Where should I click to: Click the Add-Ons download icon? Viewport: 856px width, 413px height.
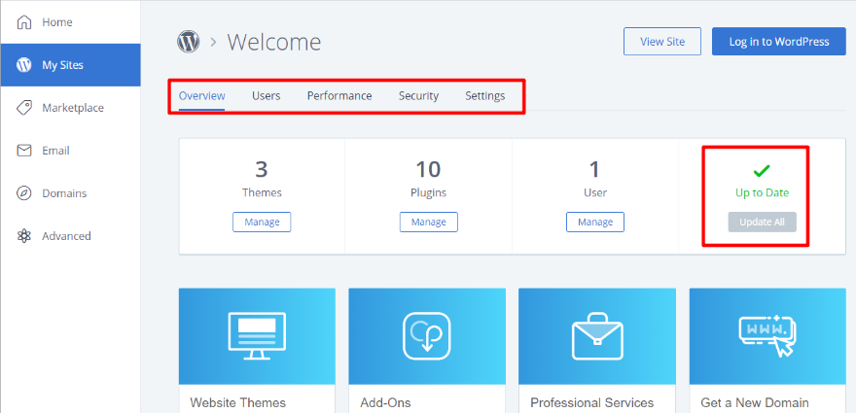click(x=426, y=336)
